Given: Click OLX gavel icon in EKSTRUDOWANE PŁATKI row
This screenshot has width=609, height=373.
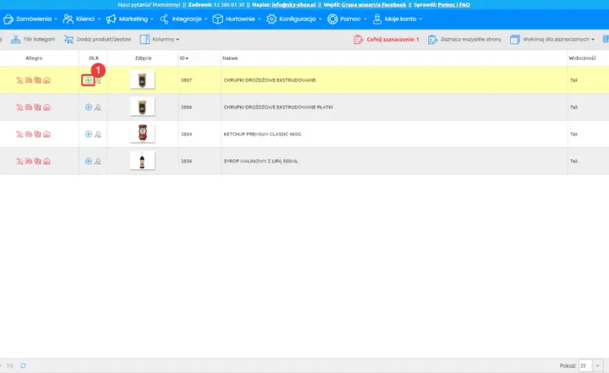Looking at the screenshot, I should [98, 107].
